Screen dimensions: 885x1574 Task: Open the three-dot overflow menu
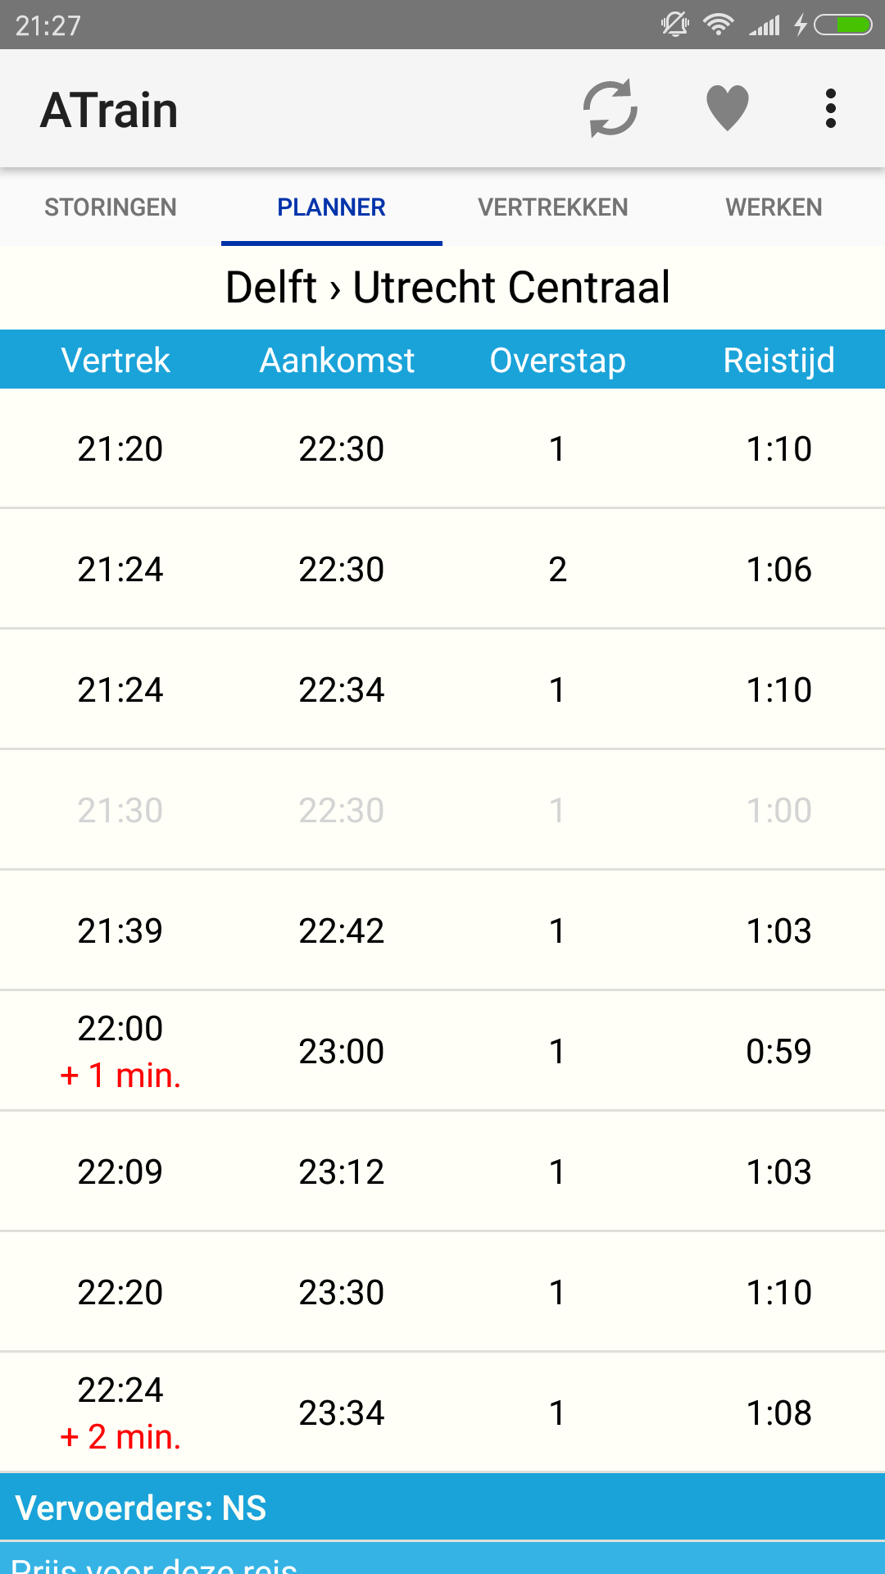tap(830, 108)
